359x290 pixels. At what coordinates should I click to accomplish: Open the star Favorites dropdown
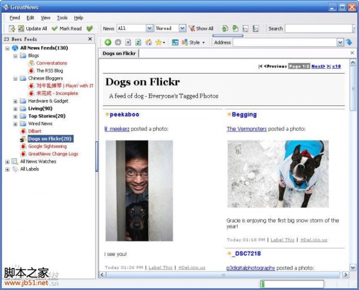pos(160,42)
